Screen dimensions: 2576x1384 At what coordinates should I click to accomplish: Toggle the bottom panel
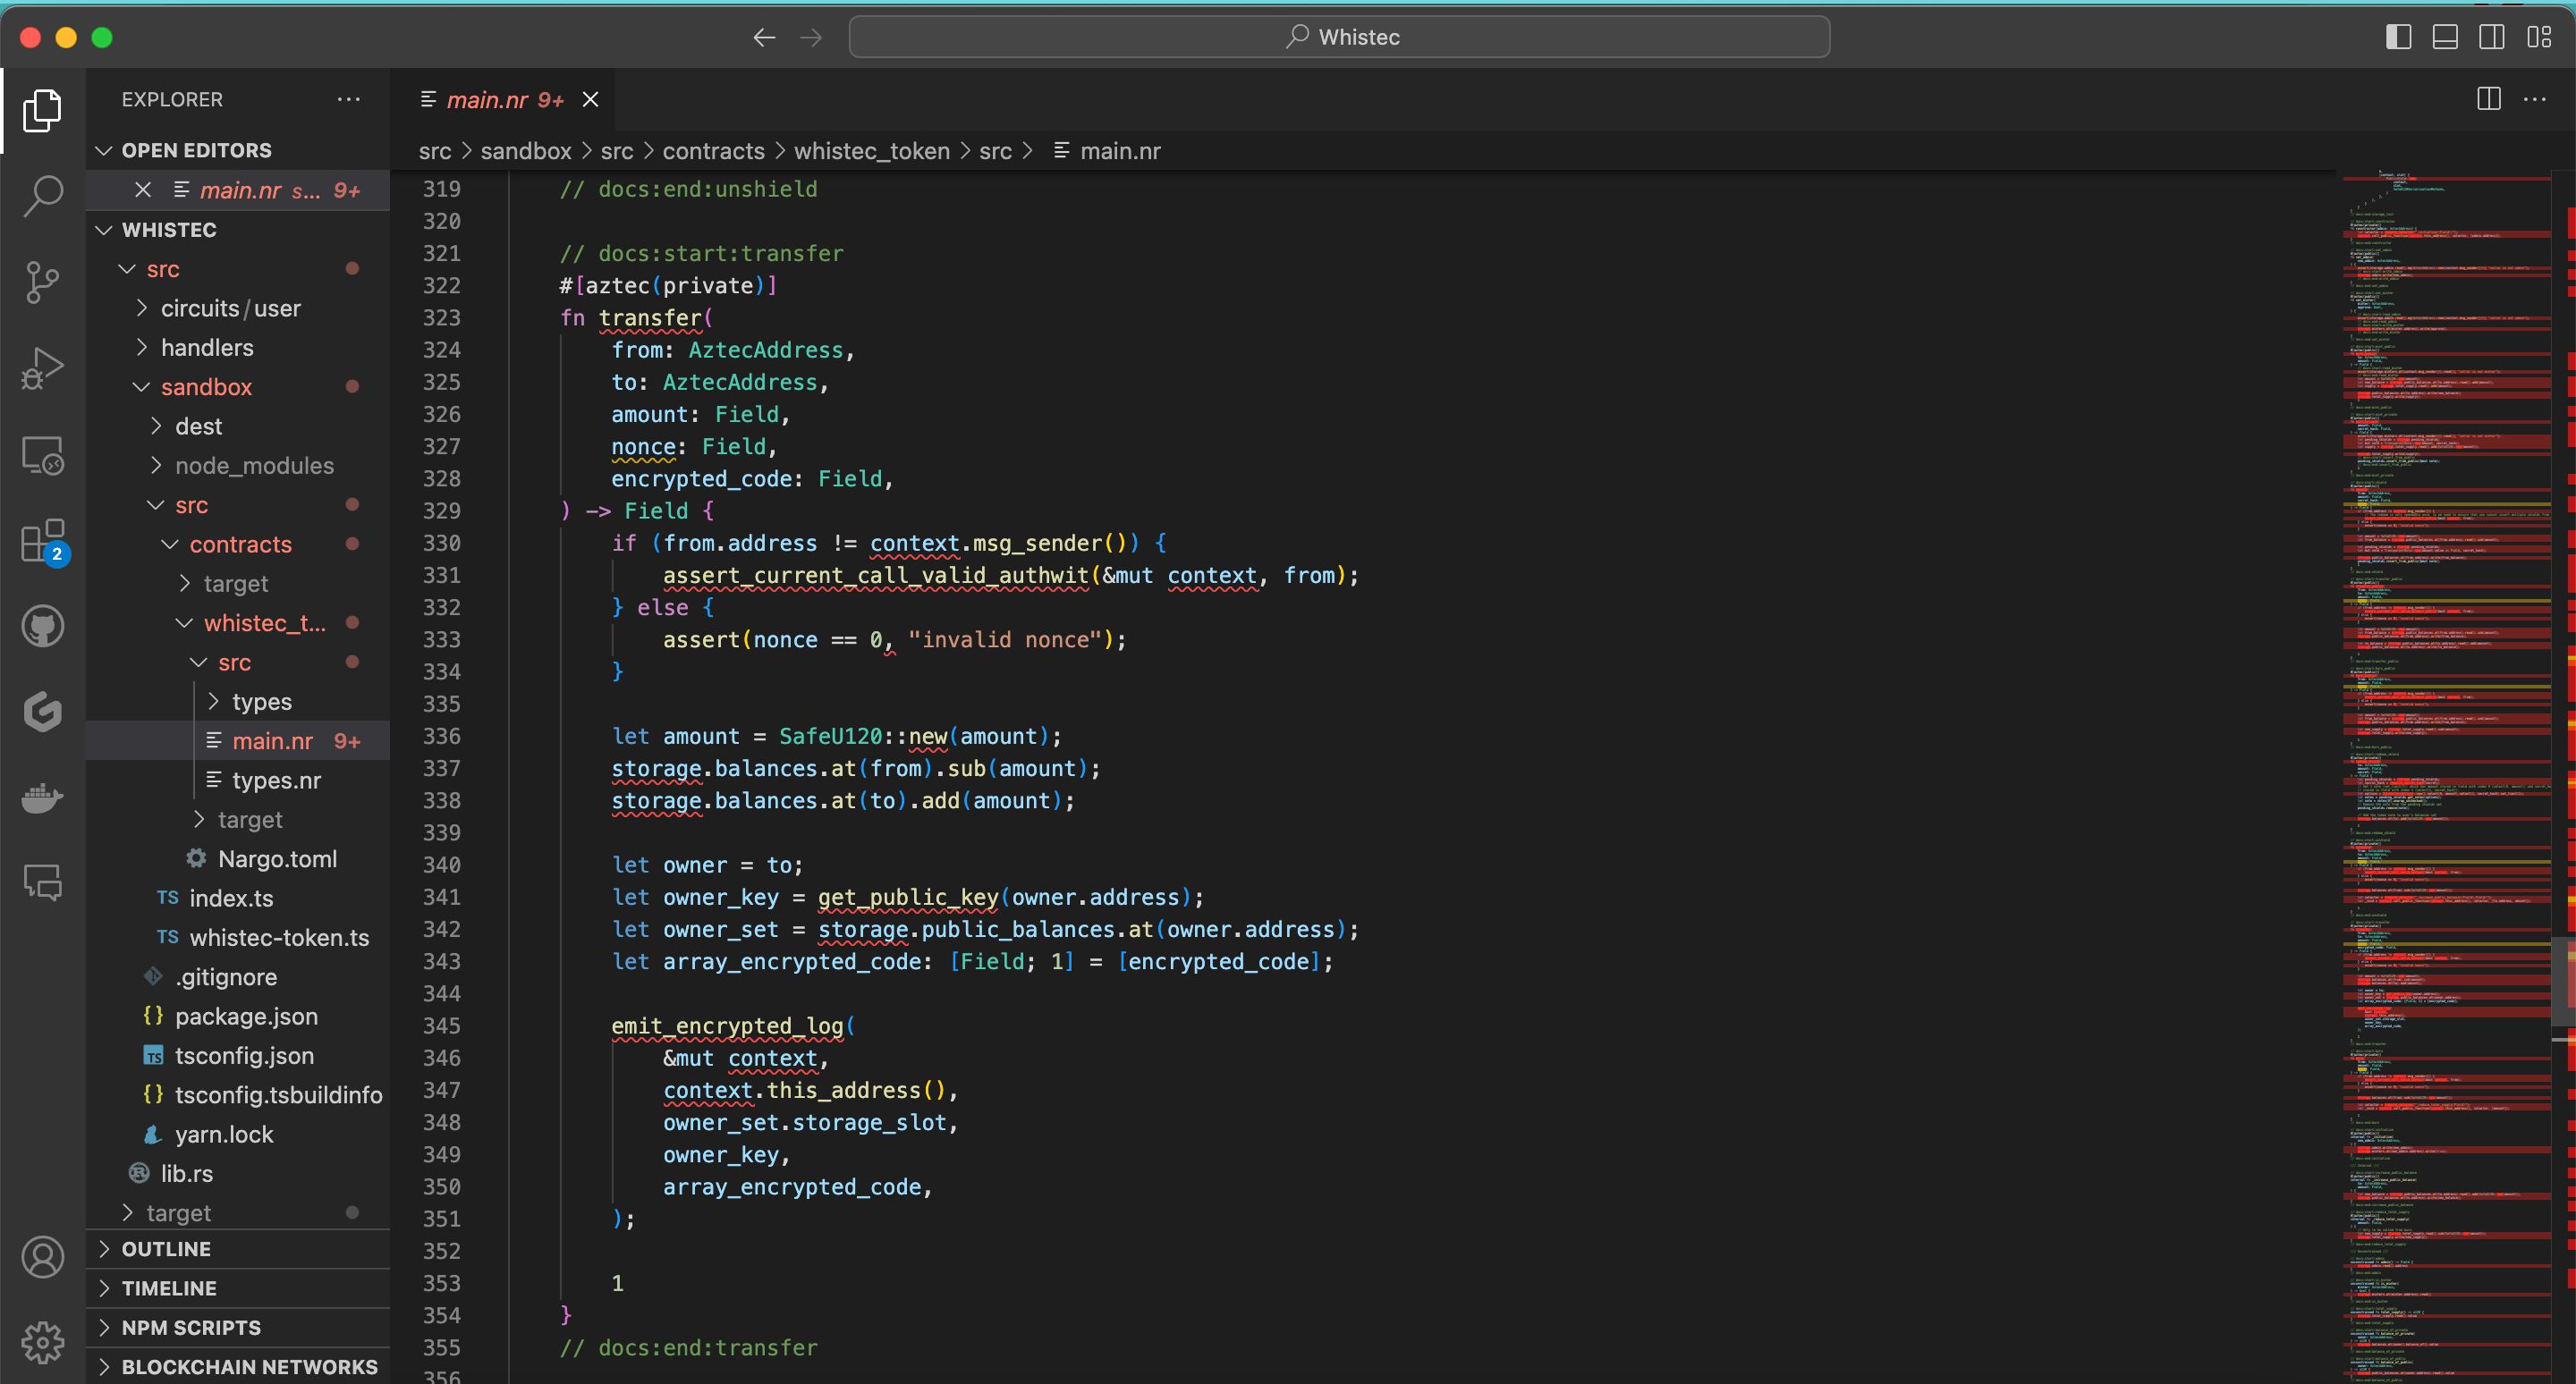(x=2445, y=37)
